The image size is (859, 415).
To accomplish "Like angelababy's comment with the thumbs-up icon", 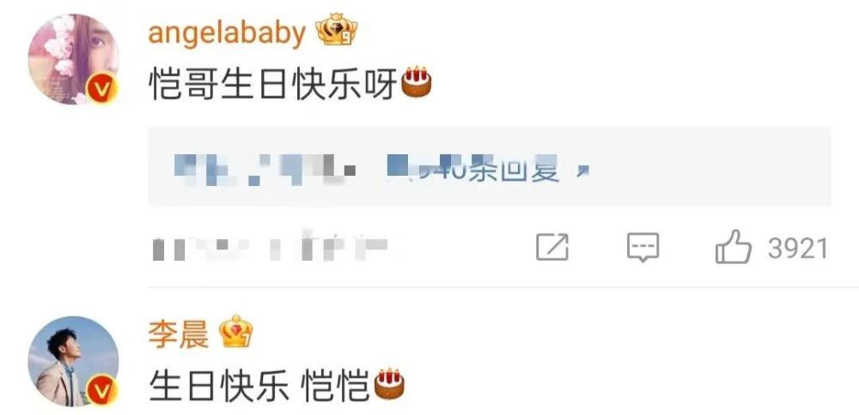I will coord(733,247).
